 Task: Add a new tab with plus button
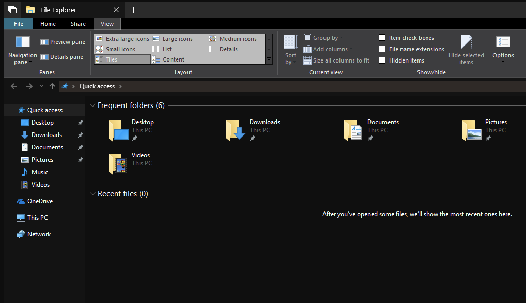pos(133,10)
